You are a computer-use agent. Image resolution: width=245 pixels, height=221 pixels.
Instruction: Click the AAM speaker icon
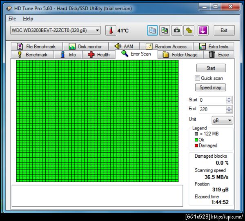pos(118,46)
